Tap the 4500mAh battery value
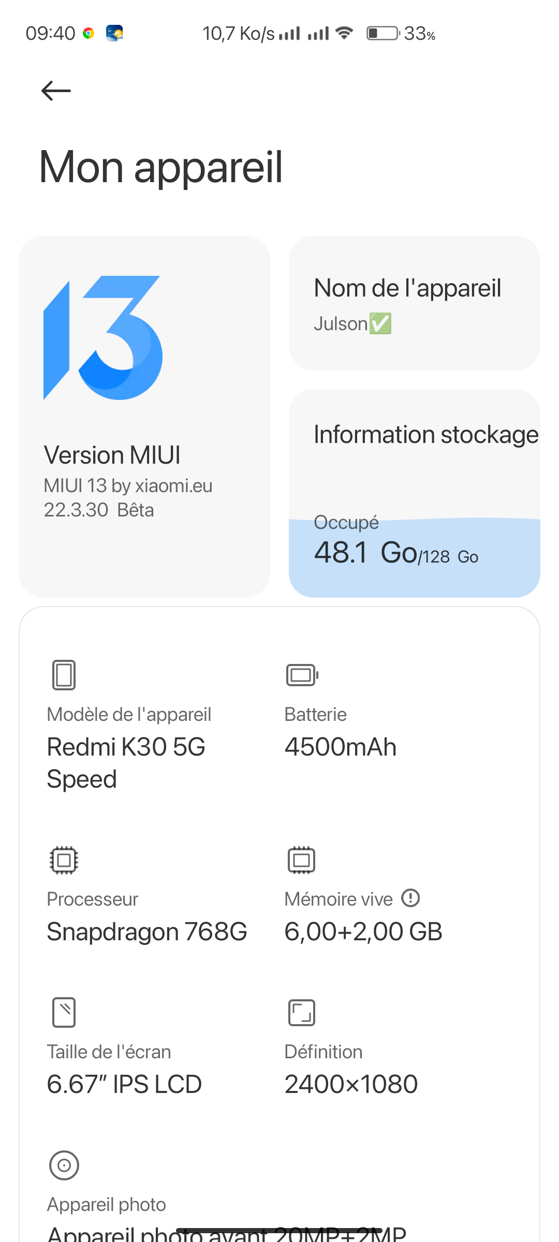This screenshot has width=559, height=1242. click(x=341, y=747)
